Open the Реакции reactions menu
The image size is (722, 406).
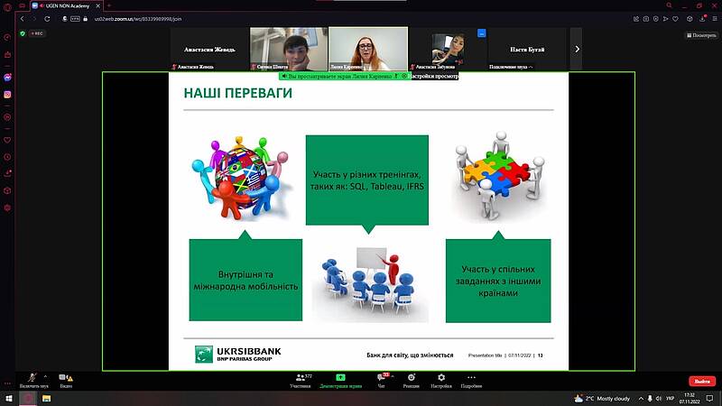(x=411, y=378)
